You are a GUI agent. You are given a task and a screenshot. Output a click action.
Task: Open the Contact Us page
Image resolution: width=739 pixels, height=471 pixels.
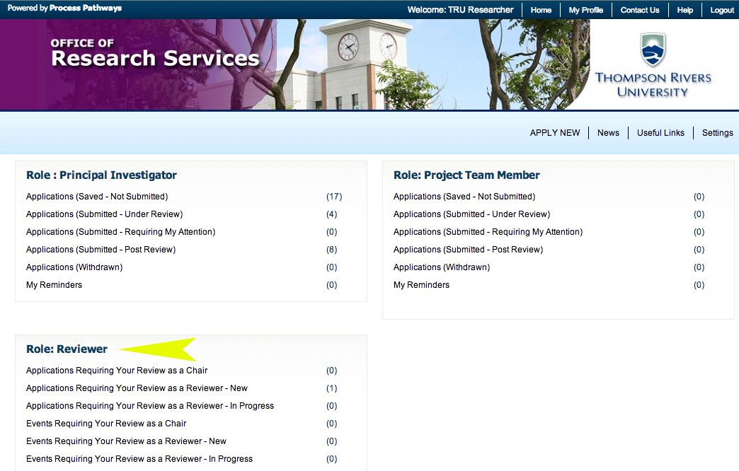click(x=639, y=10)
